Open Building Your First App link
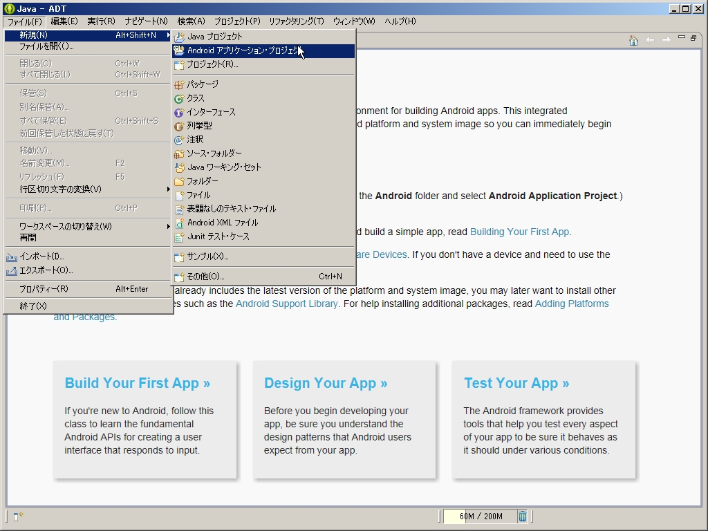 [519, 232]
